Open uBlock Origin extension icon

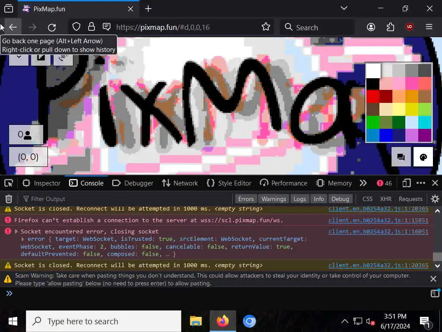410,27
